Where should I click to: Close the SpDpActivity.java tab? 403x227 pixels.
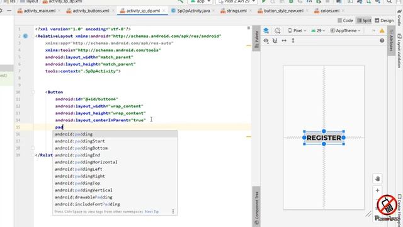(213, 11)
